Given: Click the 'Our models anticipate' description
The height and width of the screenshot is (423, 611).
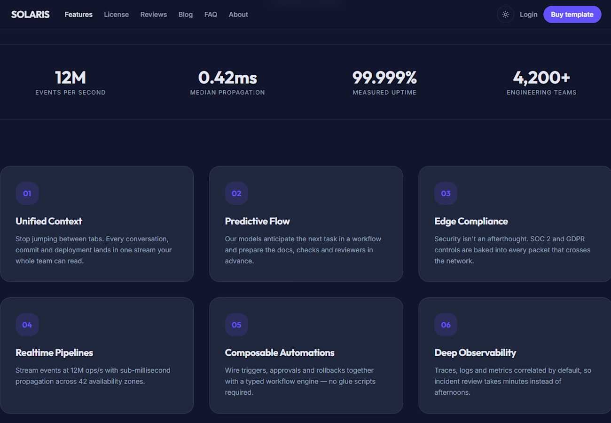Looking at the screenshot, I should click(303, 250).
